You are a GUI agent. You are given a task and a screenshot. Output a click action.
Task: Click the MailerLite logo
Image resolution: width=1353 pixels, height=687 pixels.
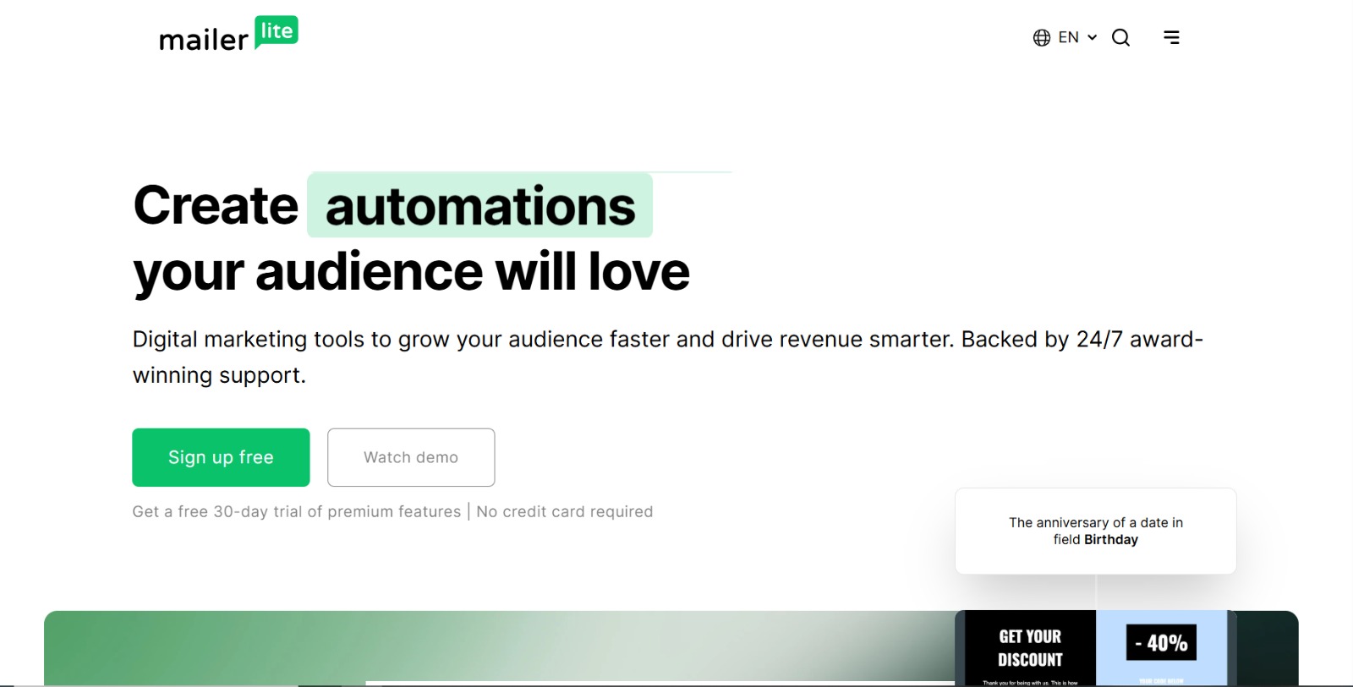228,35
